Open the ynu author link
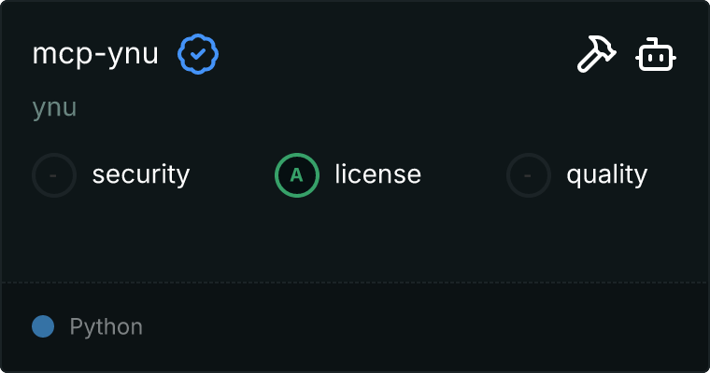Viewport: 710px width, 373px height. [54, 107]
